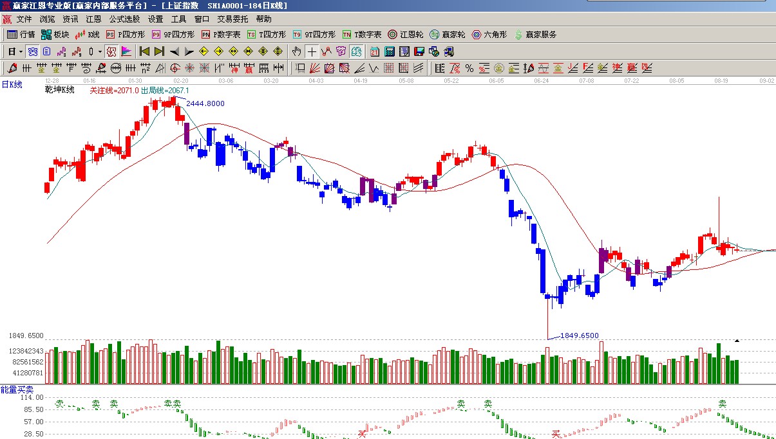
Task: Open the 交易委托 menu
Action: tap(232, 19)
